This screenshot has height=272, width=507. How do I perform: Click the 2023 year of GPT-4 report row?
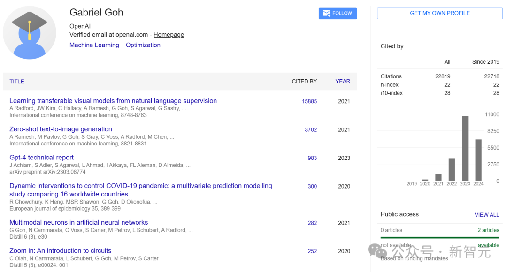pyautogui.click(x=344, y=158)
